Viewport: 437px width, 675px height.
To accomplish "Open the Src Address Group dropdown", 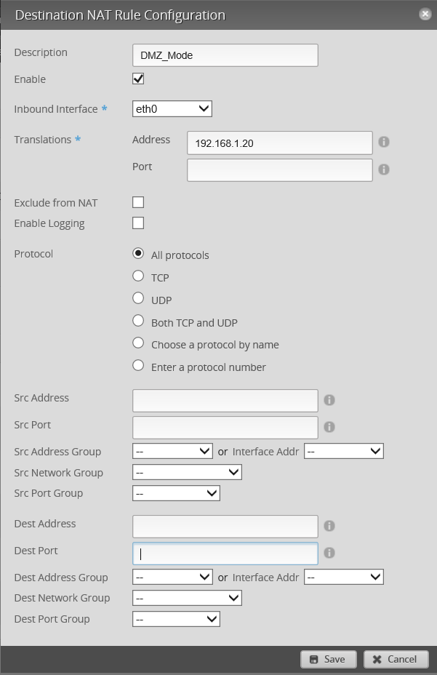I will pos(172,451).
